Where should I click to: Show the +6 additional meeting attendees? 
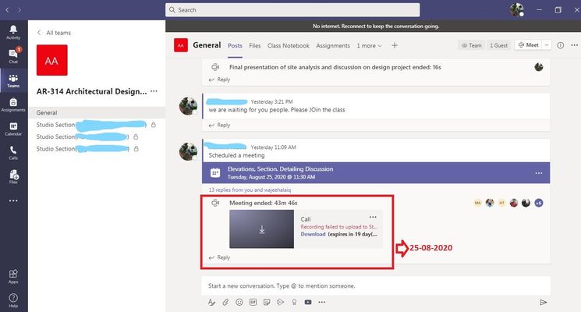click(x=539, y=203)
